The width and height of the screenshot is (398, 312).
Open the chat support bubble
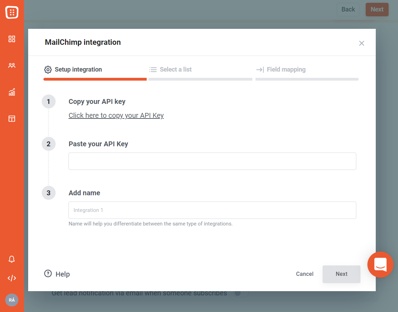point(380,264)
